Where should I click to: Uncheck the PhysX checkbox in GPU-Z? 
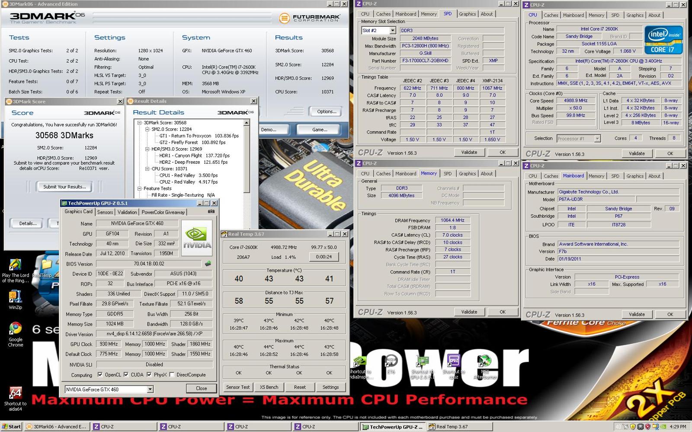pyautogui.click(x=149, y=375)
